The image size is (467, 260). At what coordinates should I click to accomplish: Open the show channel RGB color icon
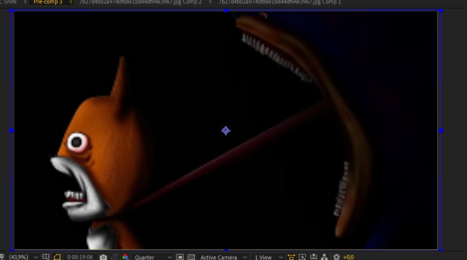(x=125, y=257)
